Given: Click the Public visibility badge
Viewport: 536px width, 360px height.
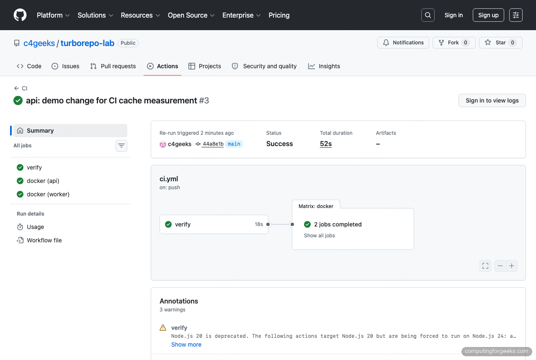Looking at the screenshot, I should pos(128,43).
